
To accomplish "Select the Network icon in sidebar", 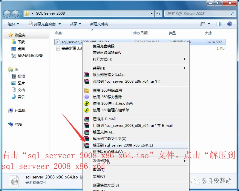I will coord(11,124).
